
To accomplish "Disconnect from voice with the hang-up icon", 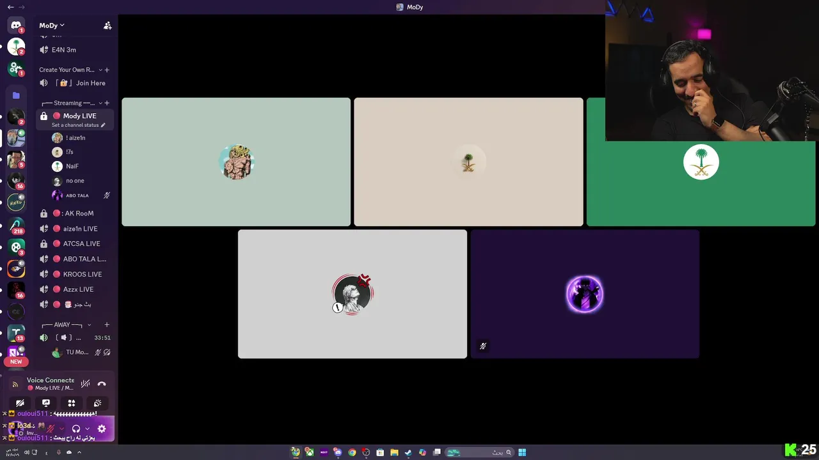I will [102, 384].
